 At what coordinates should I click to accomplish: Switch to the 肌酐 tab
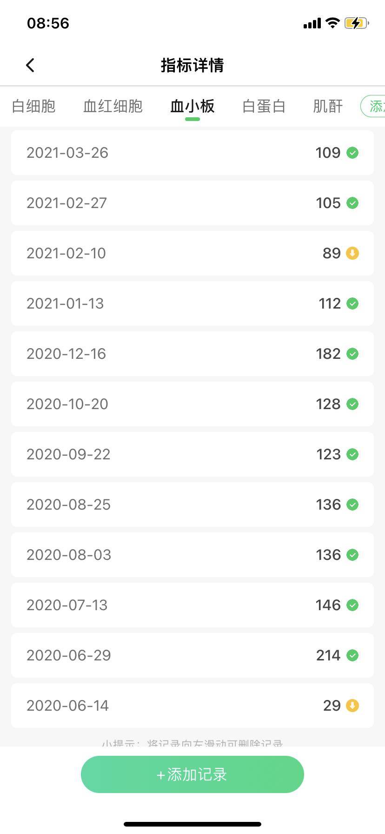tap(328, 107)
